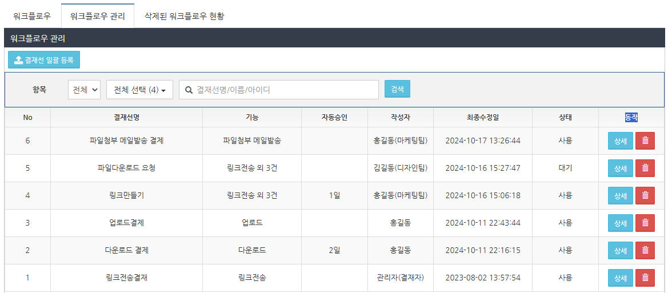
Task: Click the magnifier icon in search field
Action: (x=189, y=90)
